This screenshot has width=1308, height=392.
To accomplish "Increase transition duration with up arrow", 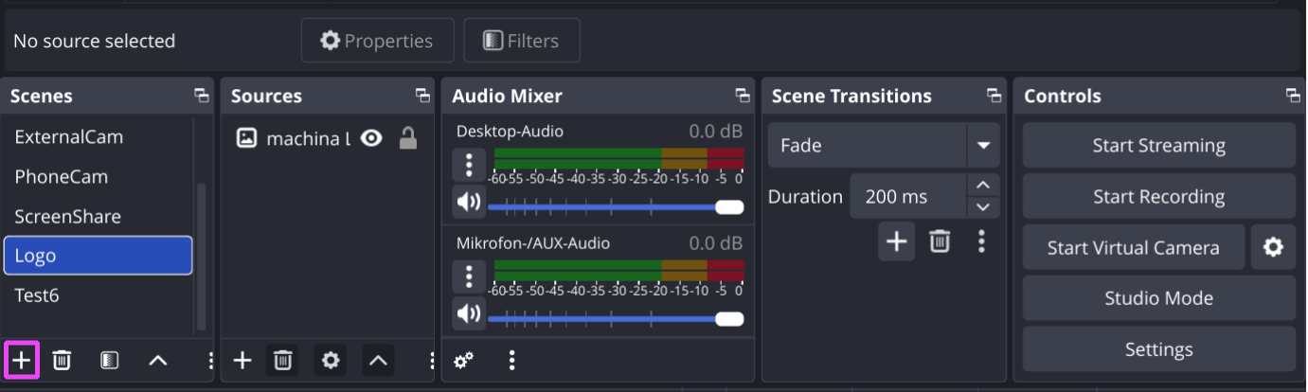I will click(982, 186).
